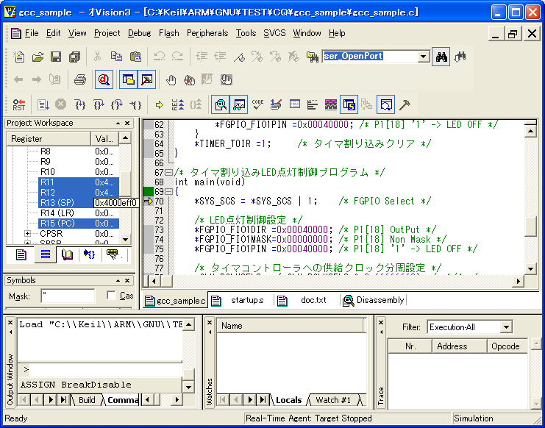The image size is (545, 428).
Task: Click the RST reset CPU icon
Action: [x=19, y=104]
